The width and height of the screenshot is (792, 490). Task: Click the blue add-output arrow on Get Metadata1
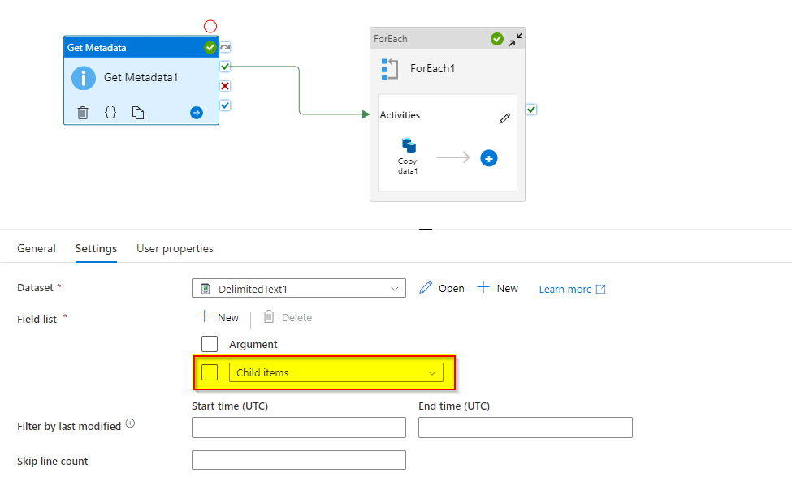click(197, 113)
